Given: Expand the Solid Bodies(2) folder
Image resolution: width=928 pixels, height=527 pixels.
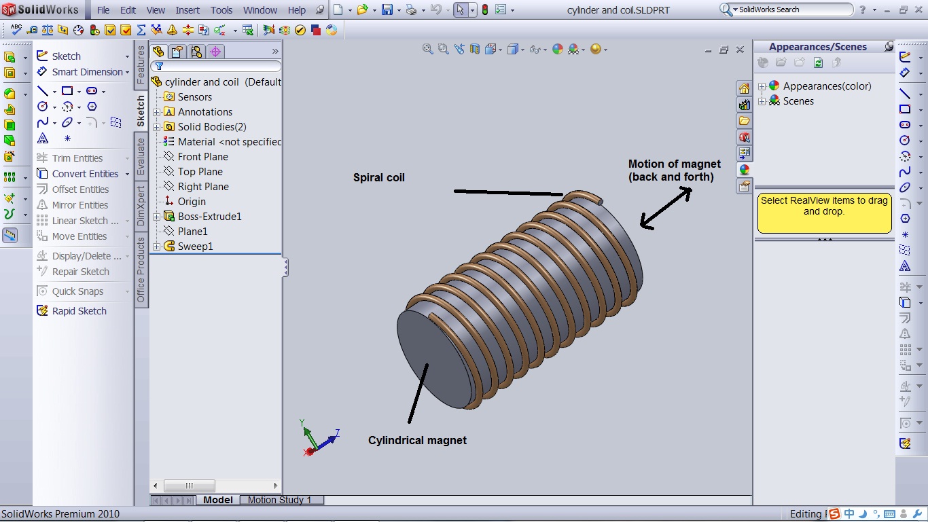Looking at the screenshot, I should tap(157, 127).
